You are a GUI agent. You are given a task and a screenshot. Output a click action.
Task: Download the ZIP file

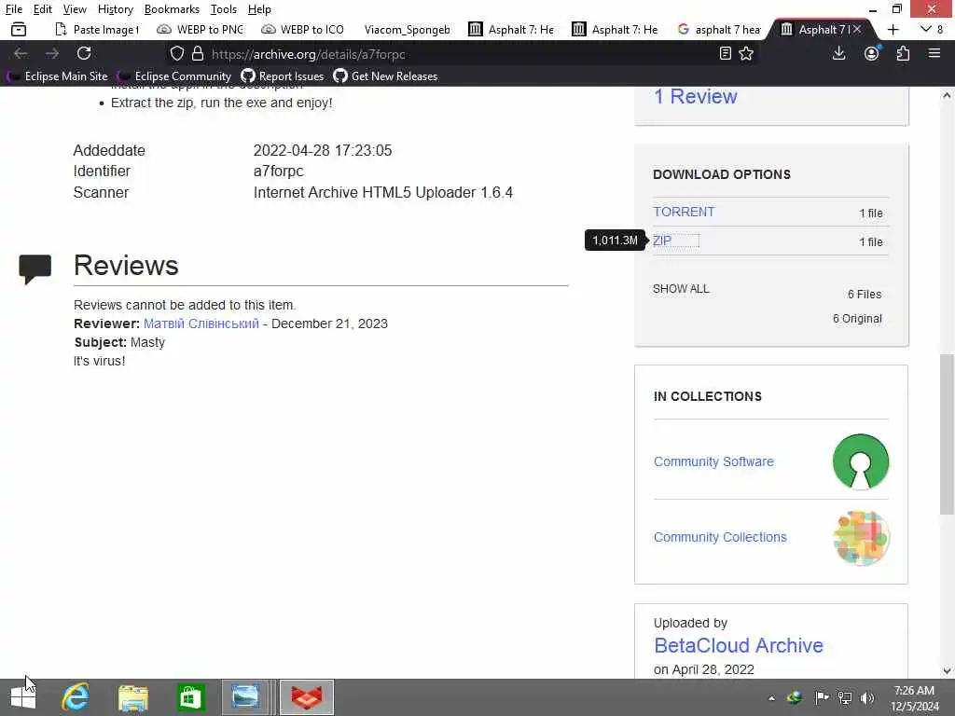(x=662, y=241)
